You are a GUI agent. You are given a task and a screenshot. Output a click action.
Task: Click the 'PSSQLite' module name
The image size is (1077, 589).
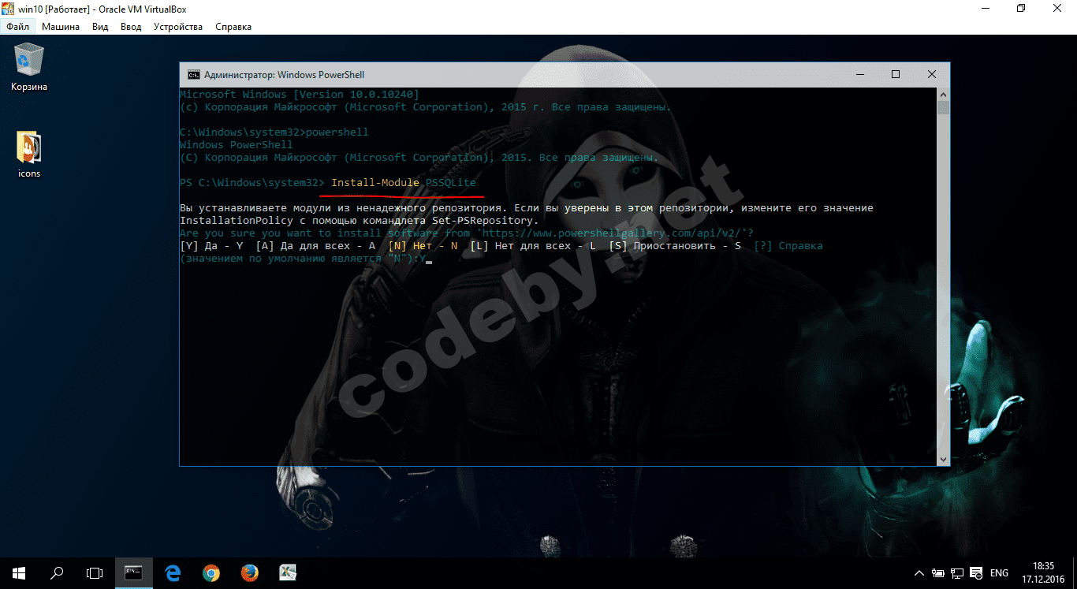pos(451,183)
